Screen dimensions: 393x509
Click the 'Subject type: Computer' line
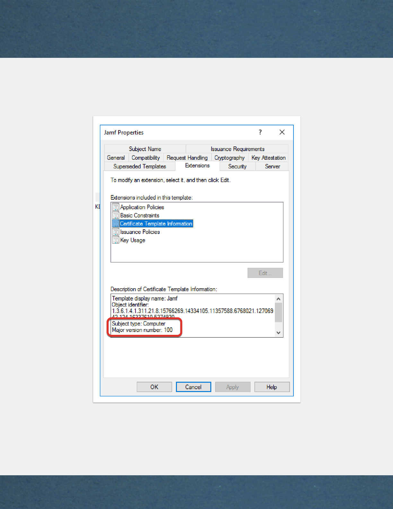point(138,324)
